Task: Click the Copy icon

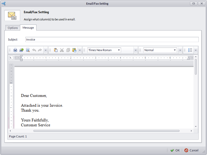Action: pos(68,50)
